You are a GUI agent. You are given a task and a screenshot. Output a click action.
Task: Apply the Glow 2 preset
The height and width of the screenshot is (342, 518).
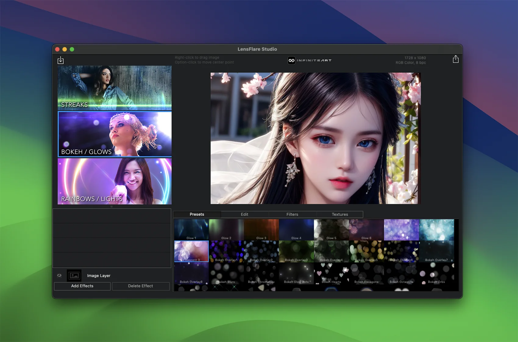(x=226, y=230)
